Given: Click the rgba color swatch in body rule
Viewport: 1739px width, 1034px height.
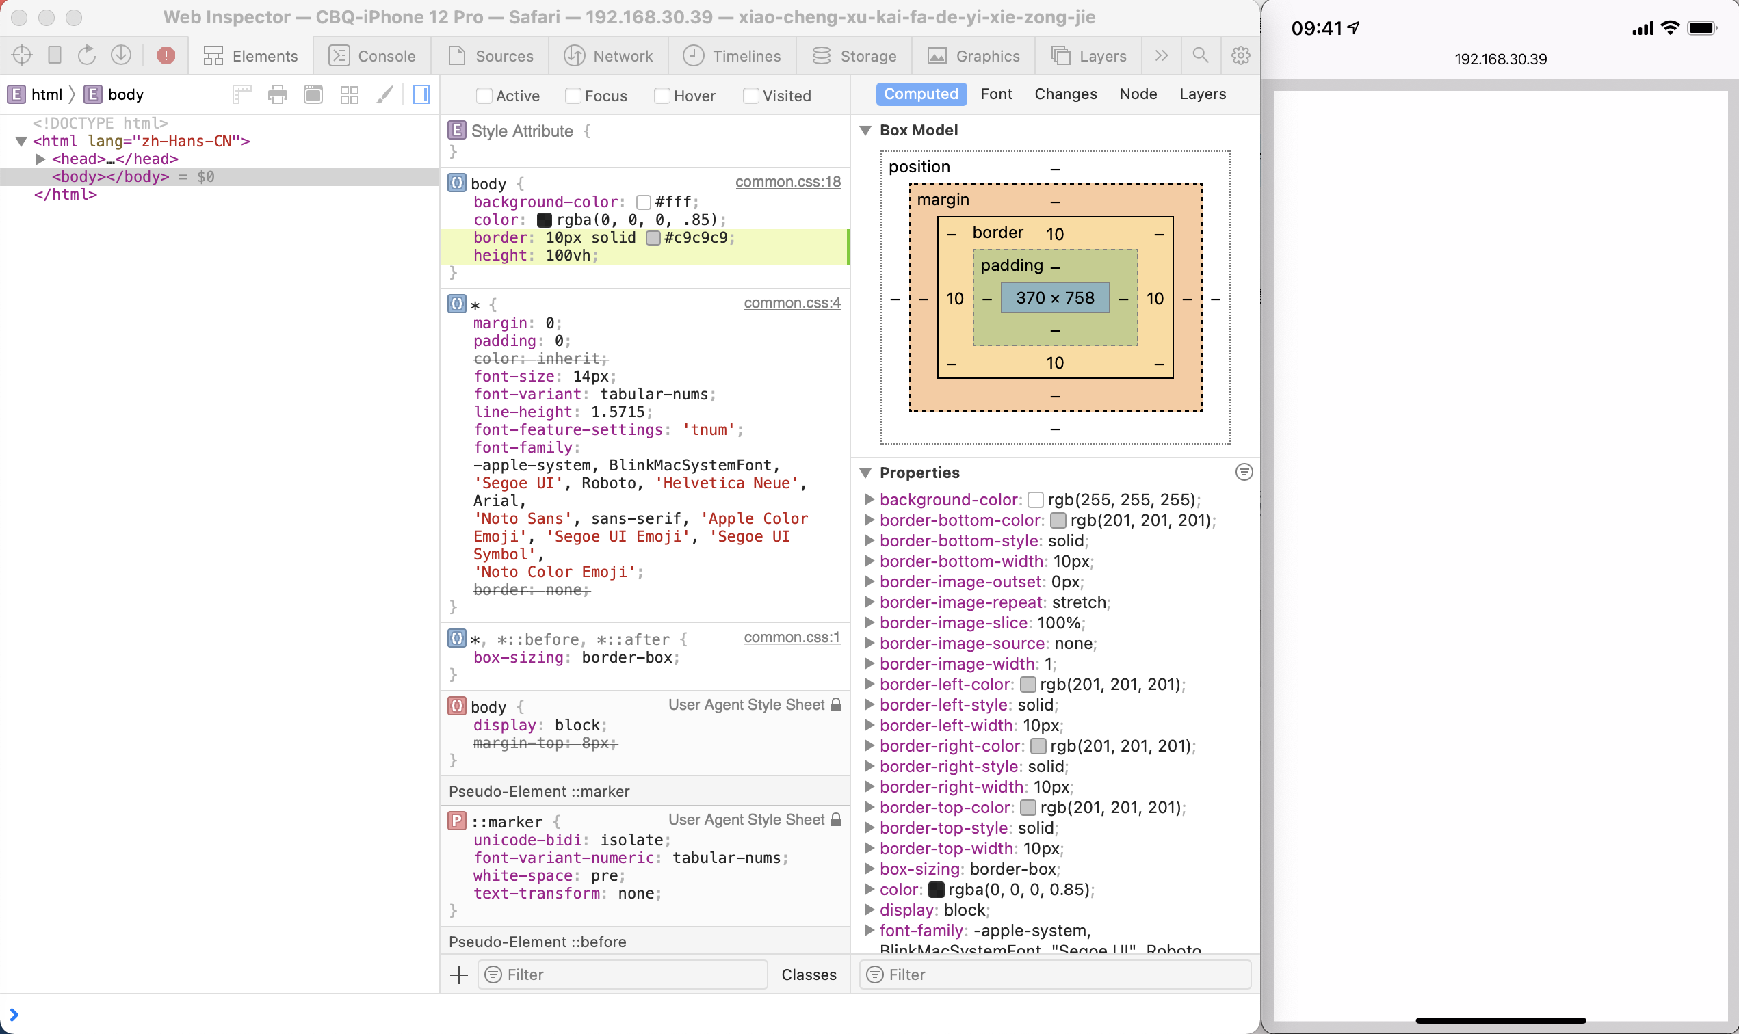Looking at the screenshot, I should tap(545, 220).
